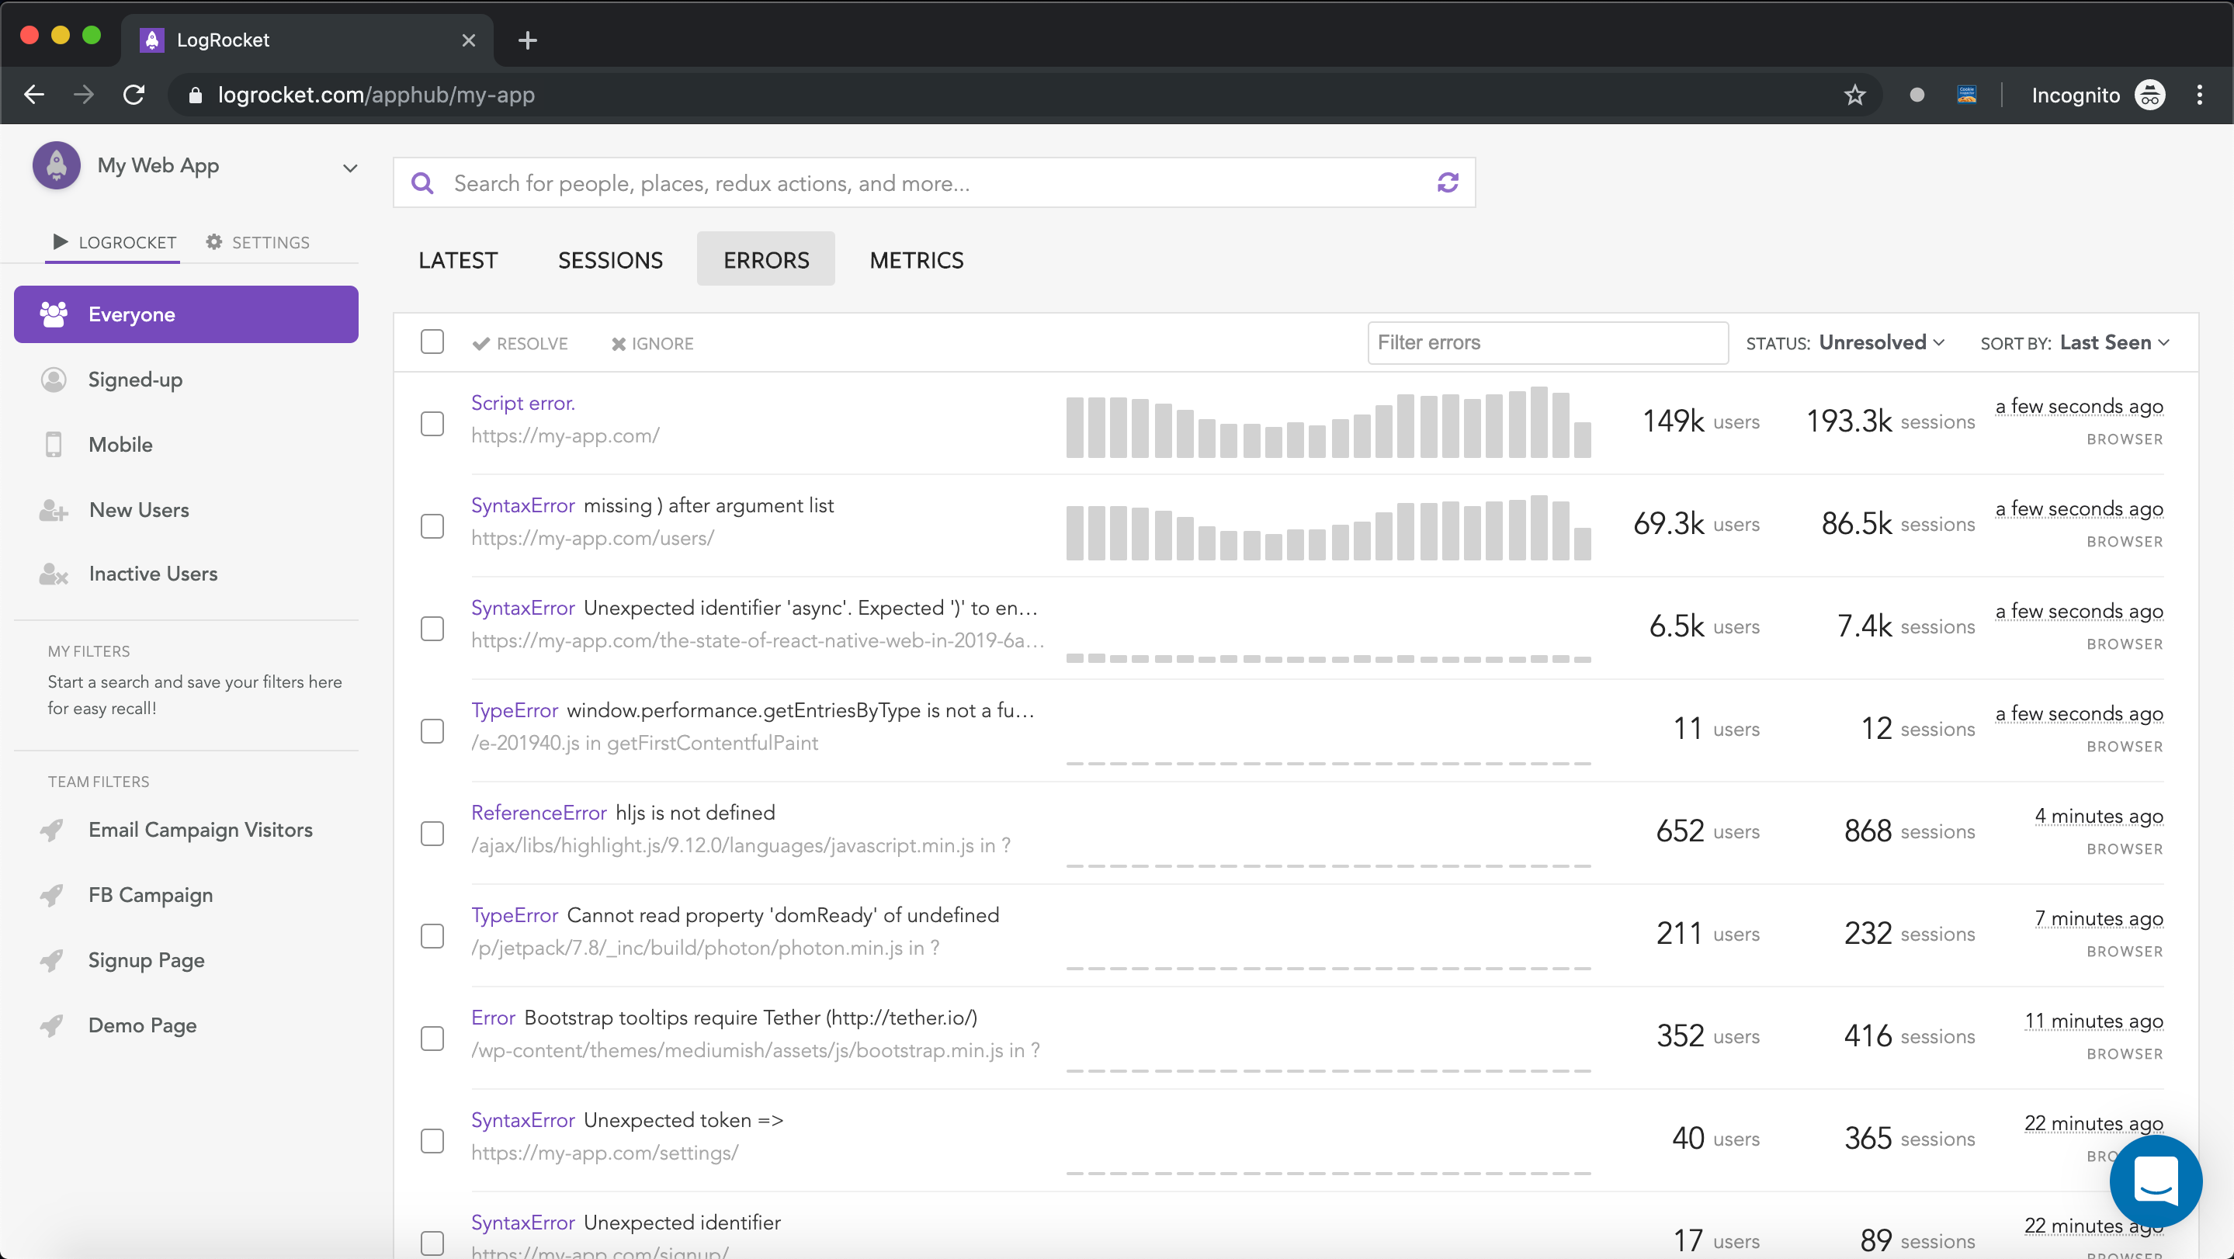This screenshot has width=2234, height=1259.
Task: Switch to the METRICS tab
Action: (x=916, y=259)
